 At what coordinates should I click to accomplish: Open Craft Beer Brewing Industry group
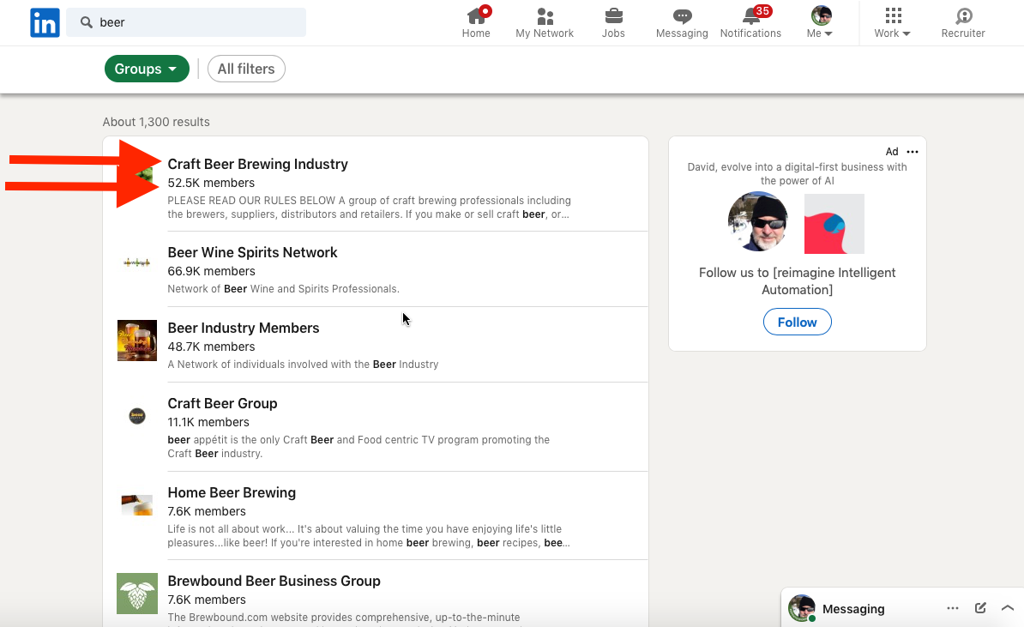[x=258, y=164]
